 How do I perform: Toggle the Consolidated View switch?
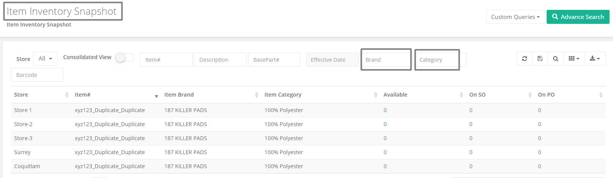[x=125, y=58]
